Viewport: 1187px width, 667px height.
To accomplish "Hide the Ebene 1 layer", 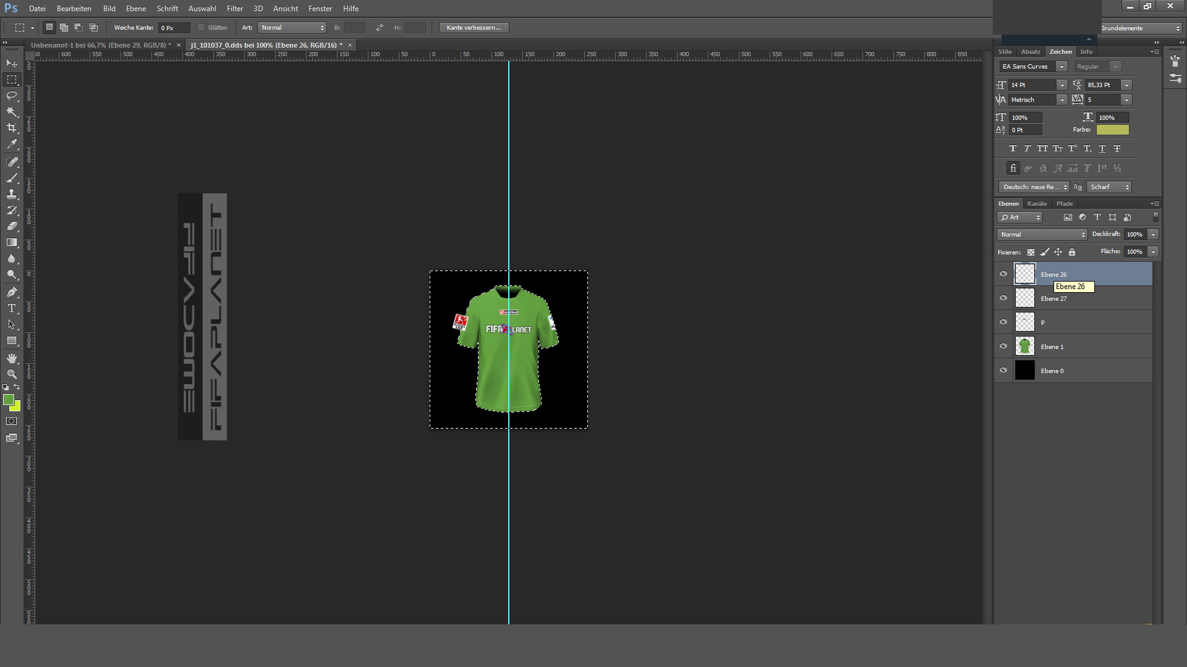I will tap(1003, 346).
